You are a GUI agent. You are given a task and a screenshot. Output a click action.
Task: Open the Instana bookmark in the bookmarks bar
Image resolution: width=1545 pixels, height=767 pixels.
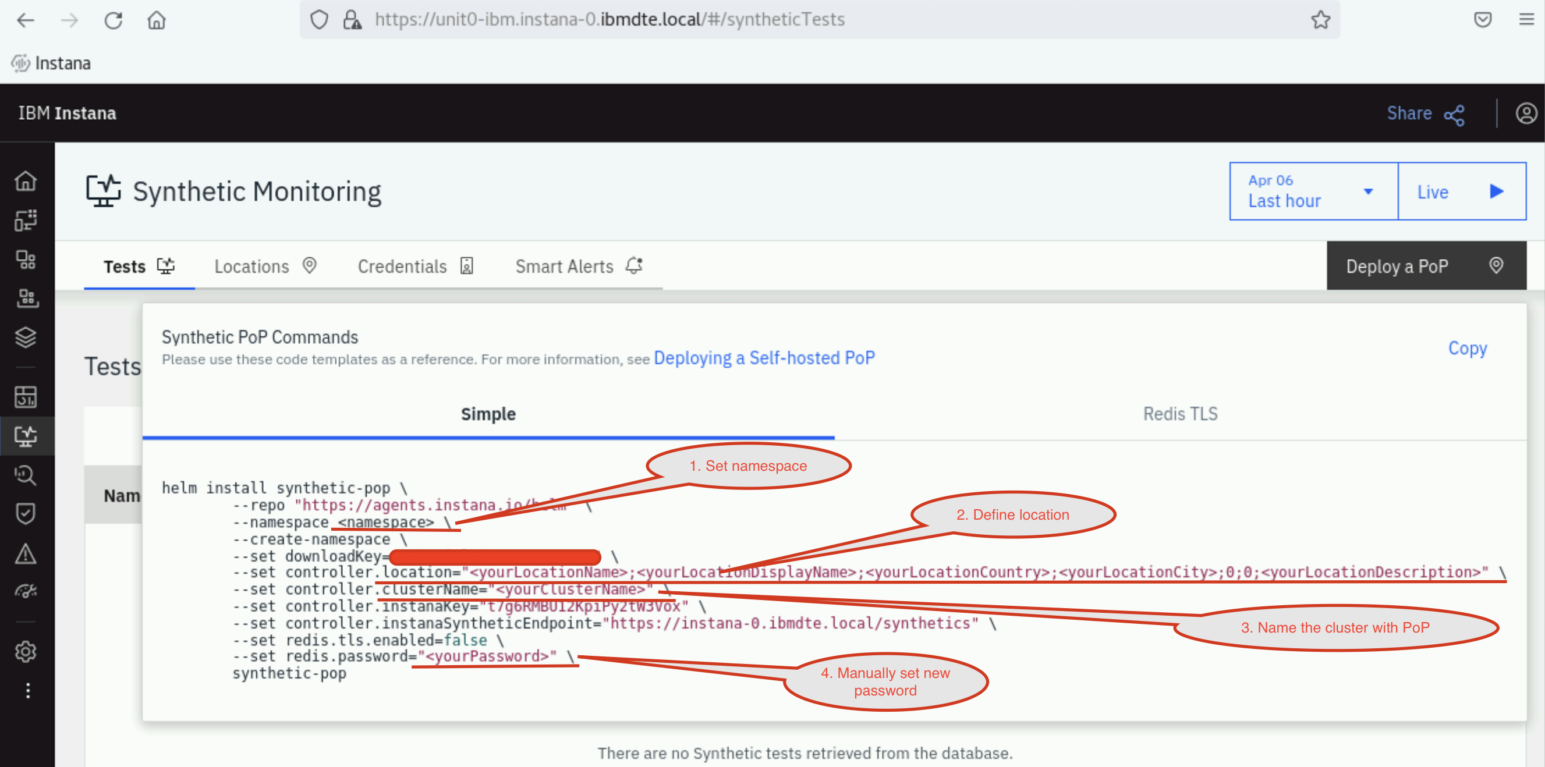point(51,63)
